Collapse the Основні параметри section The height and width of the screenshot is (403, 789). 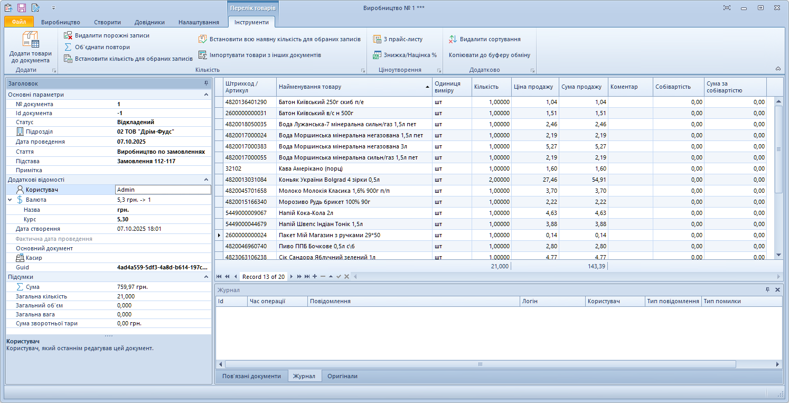pos(206,95)
